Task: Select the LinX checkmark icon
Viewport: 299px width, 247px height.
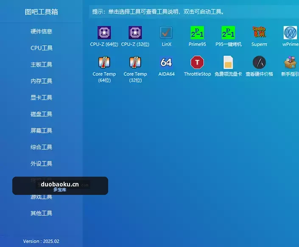Action: tap(166, 33)
